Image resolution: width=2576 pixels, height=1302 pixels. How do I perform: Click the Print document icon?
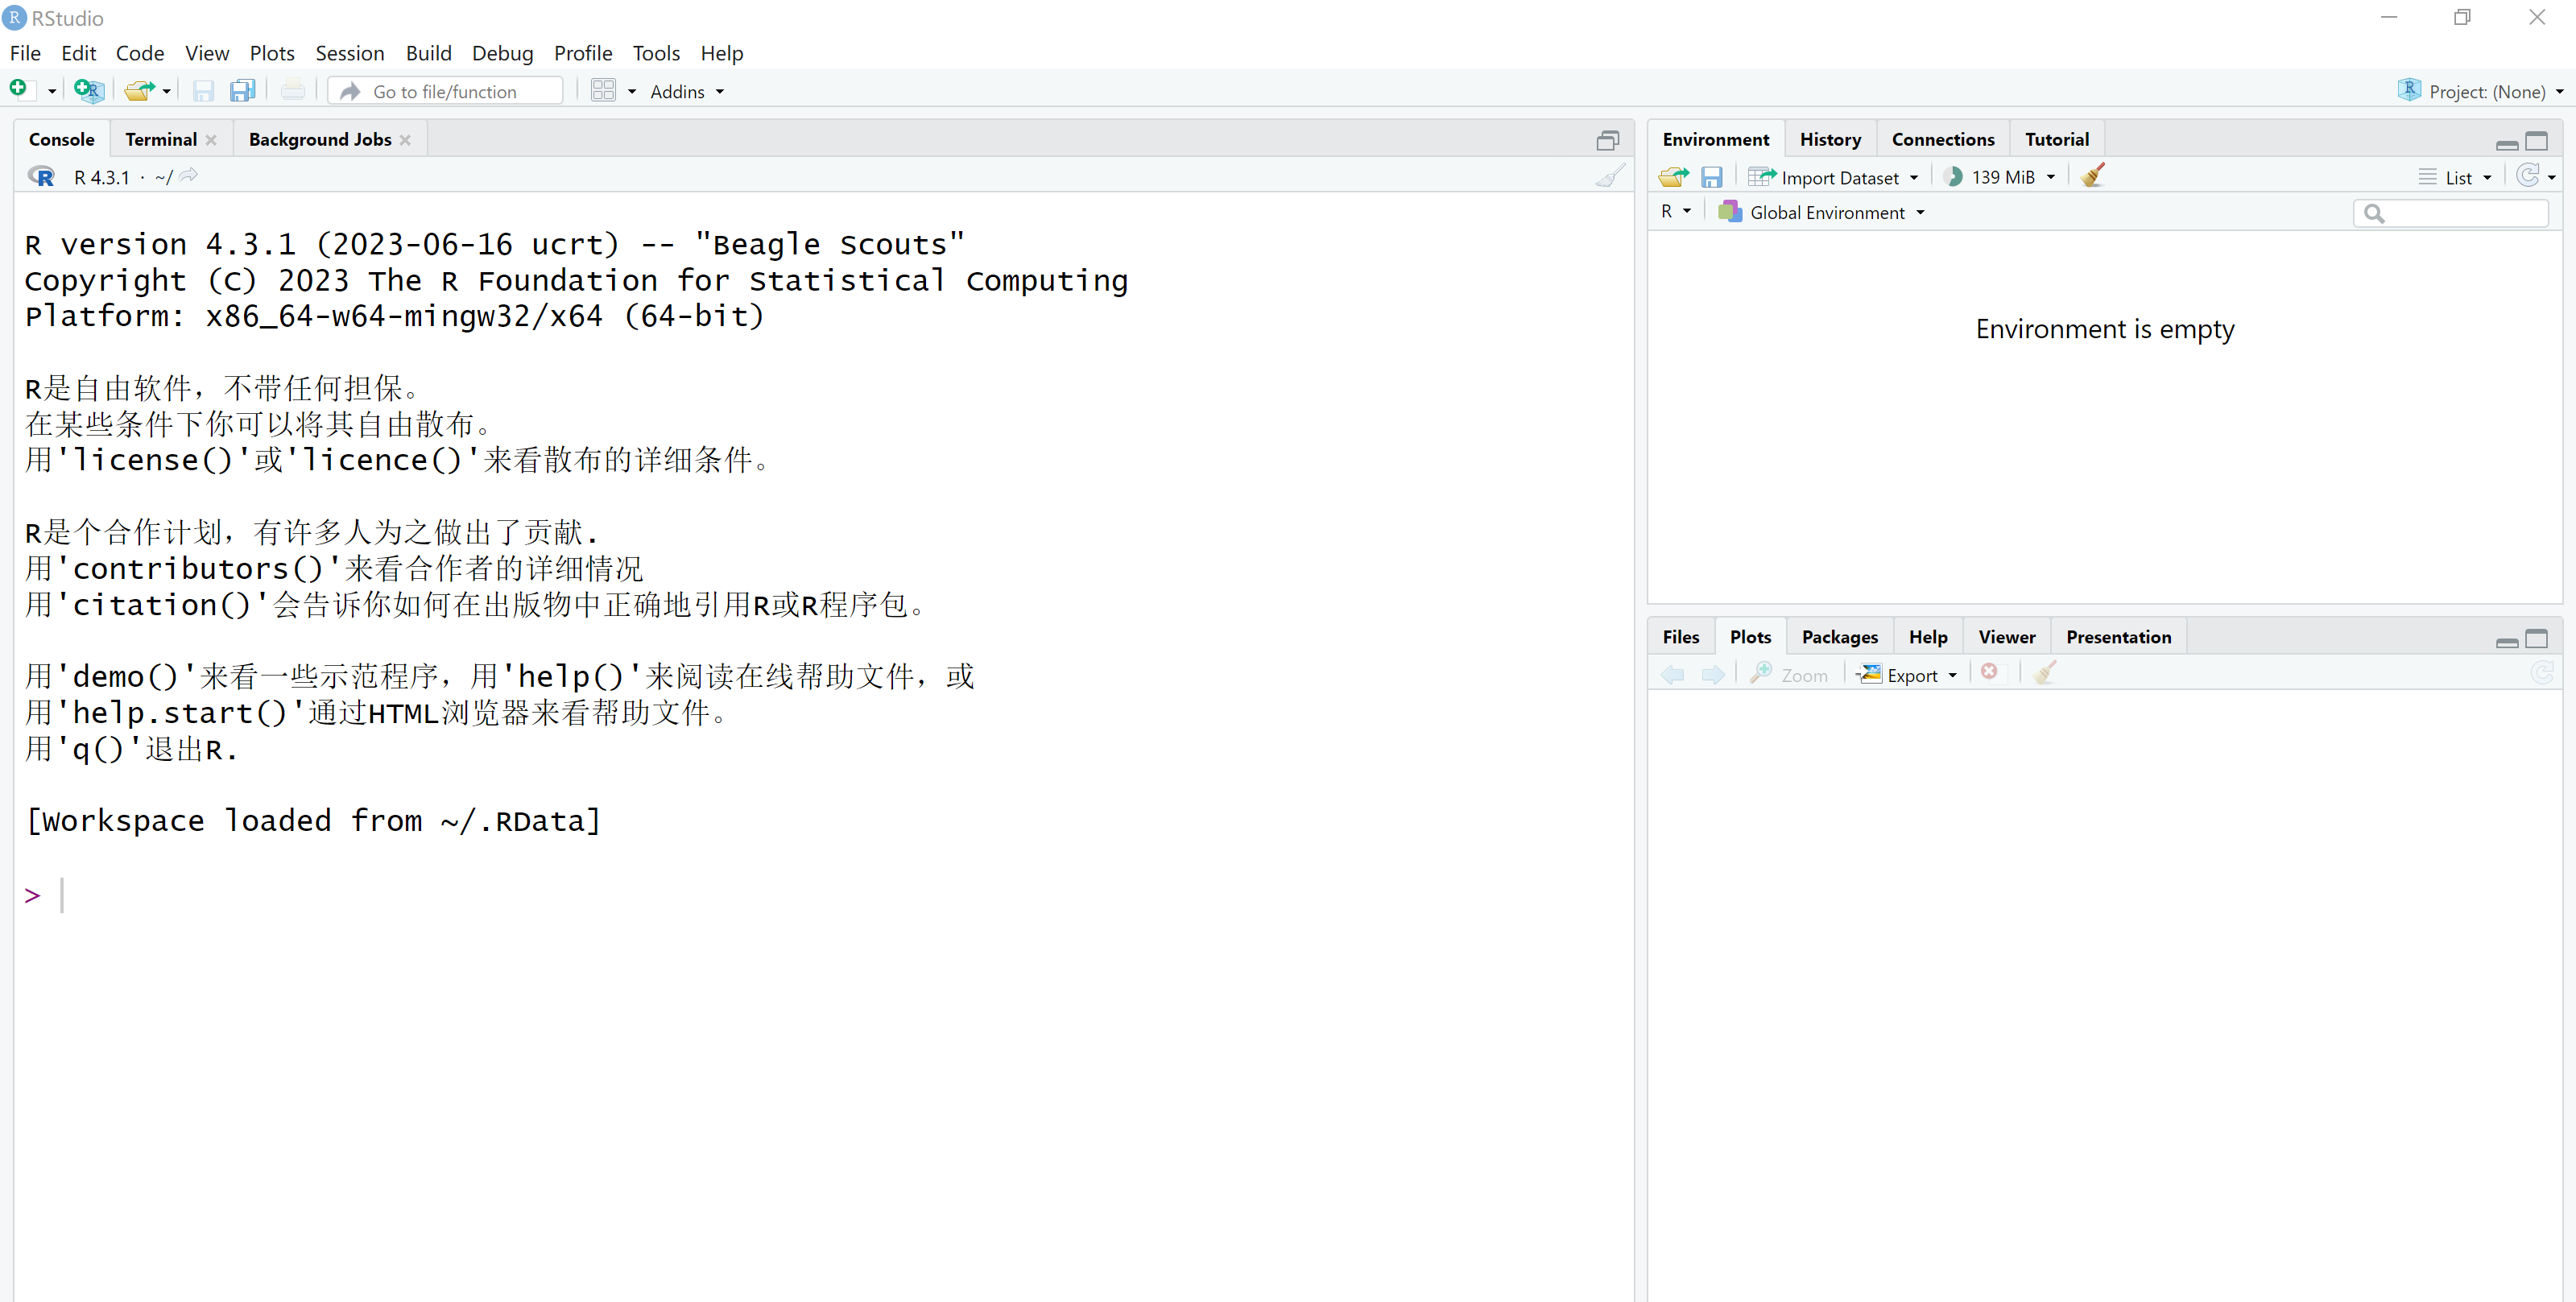[293, 91]
